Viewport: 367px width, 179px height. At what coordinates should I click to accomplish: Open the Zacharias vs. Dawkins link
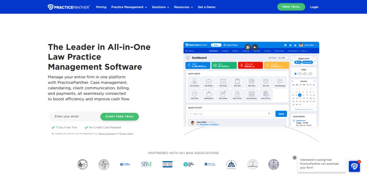coord(209,125)
